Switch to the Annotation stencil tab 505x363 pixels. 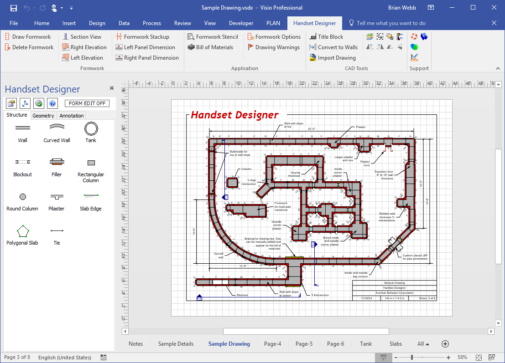pos(72,116)
